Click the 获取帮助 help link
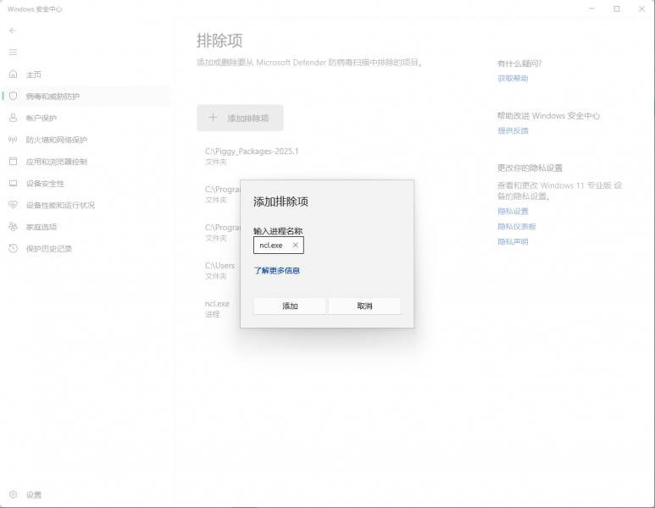The width and height of the screenshot is (655, 508). point(513,79)
